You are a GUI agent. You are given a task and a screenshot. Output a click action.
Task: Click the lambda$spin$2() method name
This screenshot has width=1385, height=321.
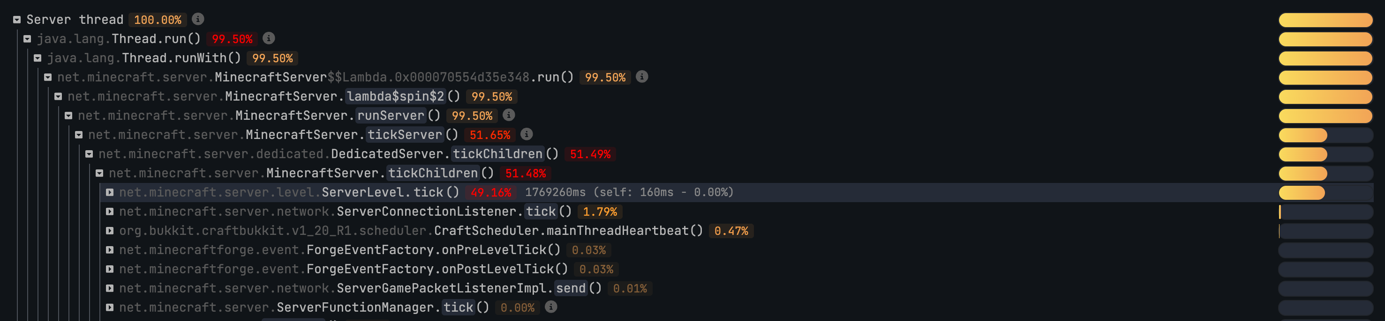(396, 96)
